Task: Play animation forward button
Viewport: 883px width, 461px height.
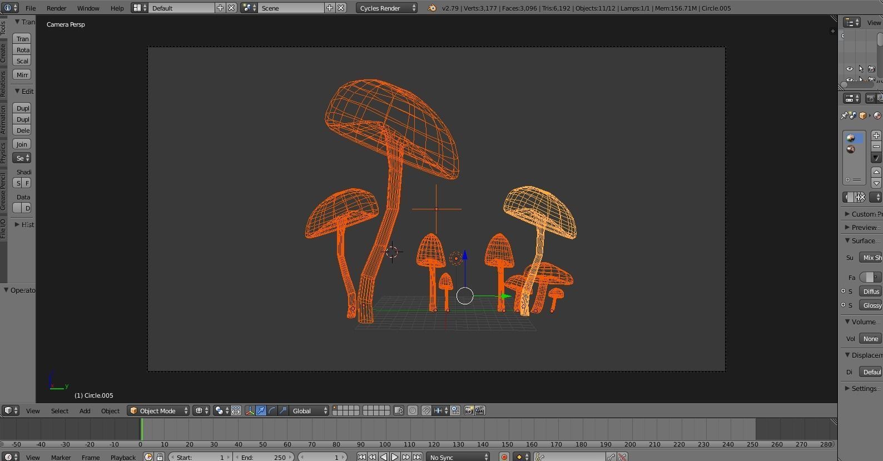Action: coord(395,457)
